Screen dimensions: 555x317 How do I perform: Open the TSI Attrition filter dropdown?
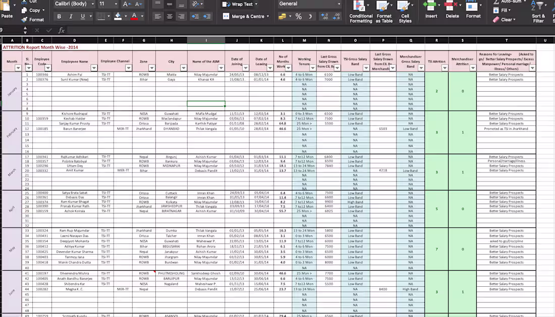click(x=445, y=68)
